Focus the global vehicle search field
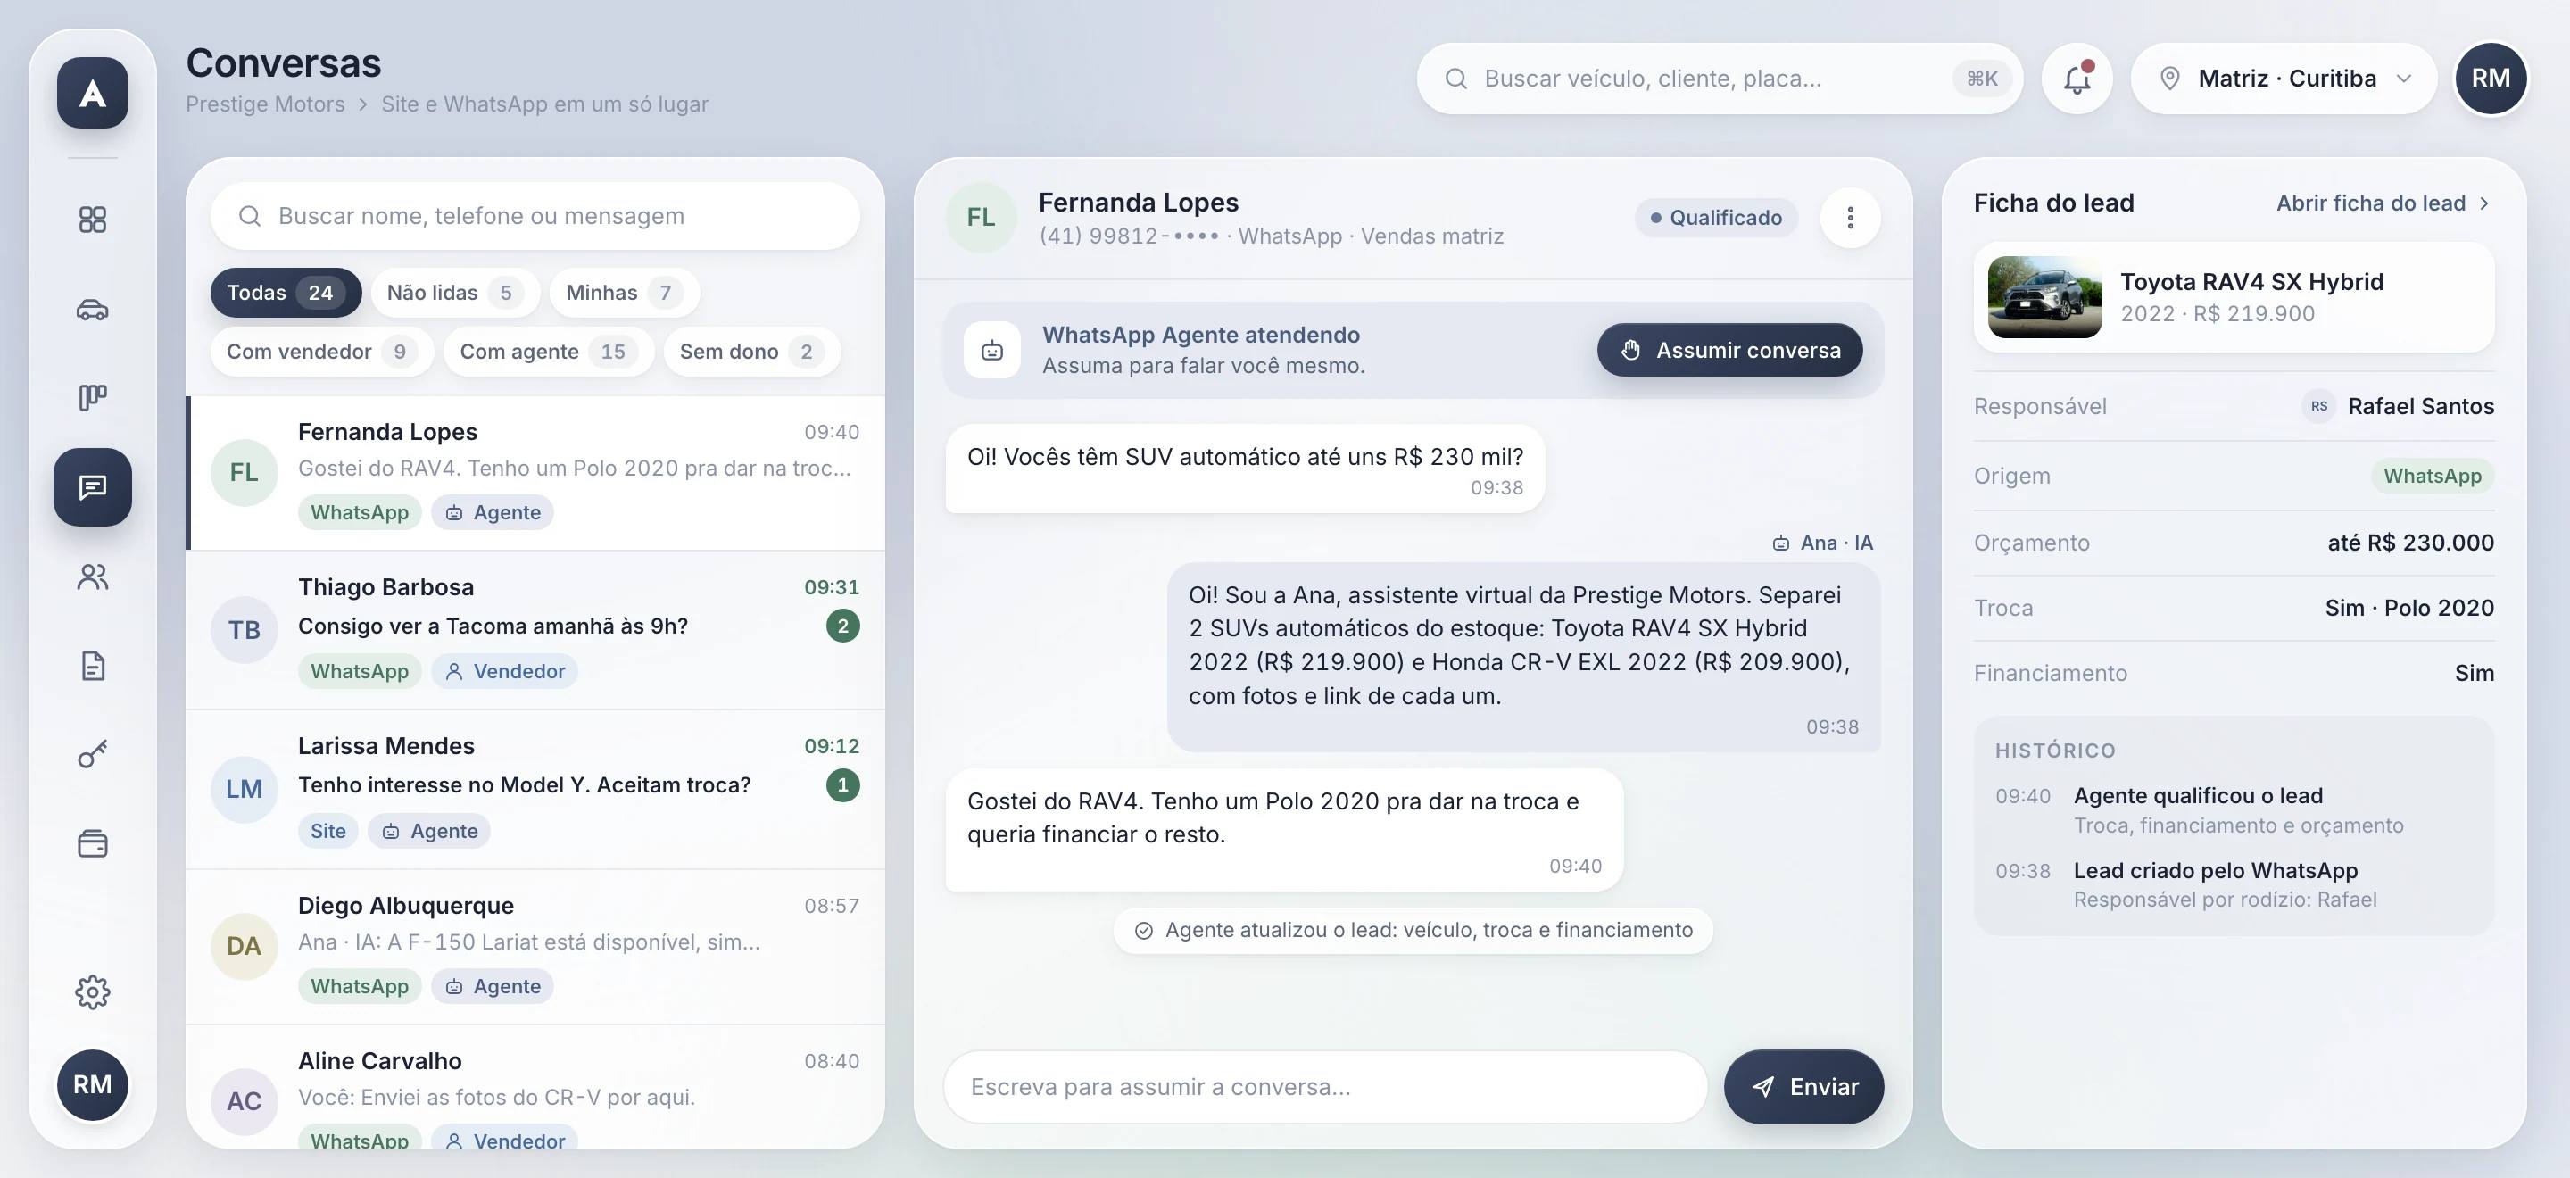2570x1178 pixels. click(x=1719, y=78)
